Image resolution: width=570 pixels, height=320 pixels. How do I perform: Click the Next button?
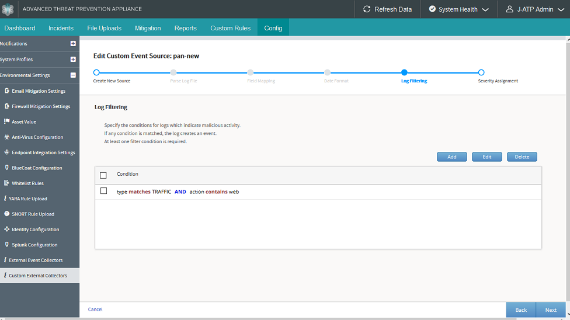(551, 310)
